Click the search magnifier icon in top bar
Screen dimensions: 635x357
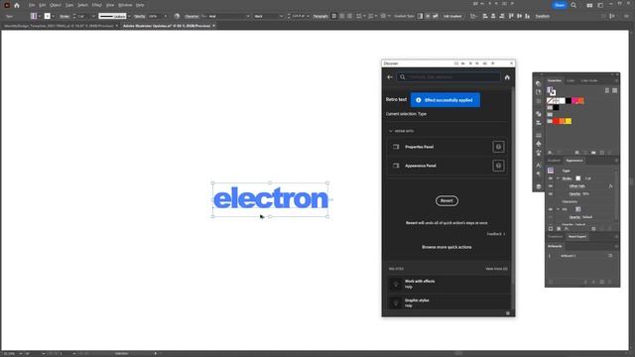[x=573, y=5]
